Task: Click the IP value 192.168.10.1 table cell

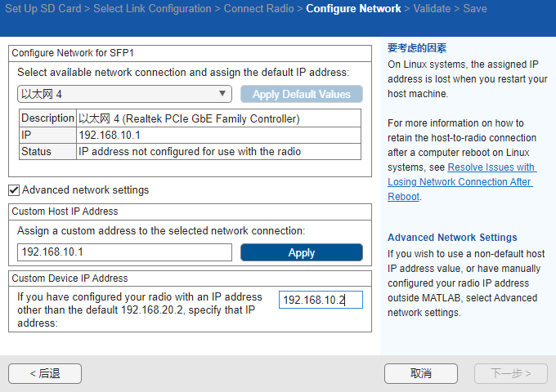Action: pyautogui.click(x=219, y=136)
